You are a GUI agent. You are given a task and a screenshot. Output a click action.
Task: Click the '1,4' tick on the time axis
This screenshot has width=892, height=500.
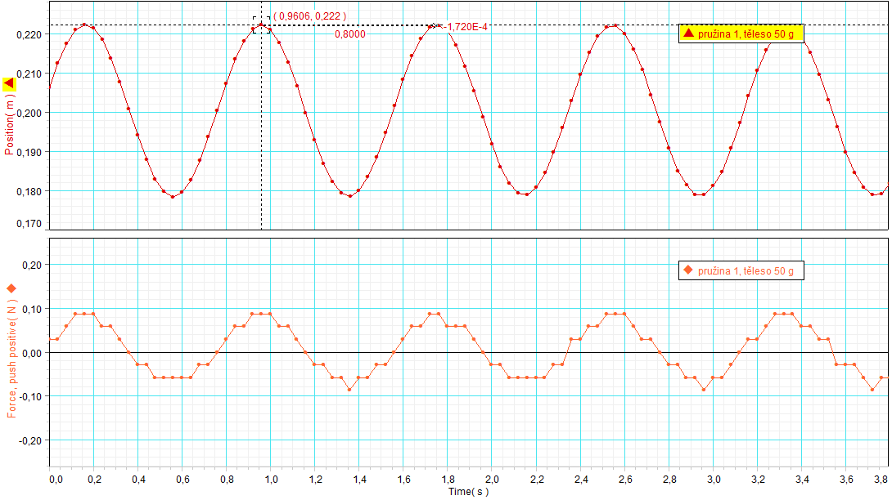click(359, 480)
